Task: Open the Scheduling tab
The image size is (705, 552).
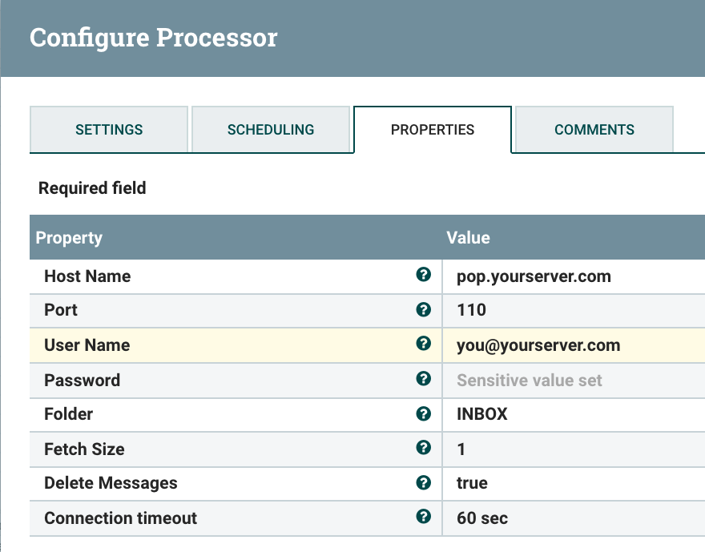Action: point(271,130)
